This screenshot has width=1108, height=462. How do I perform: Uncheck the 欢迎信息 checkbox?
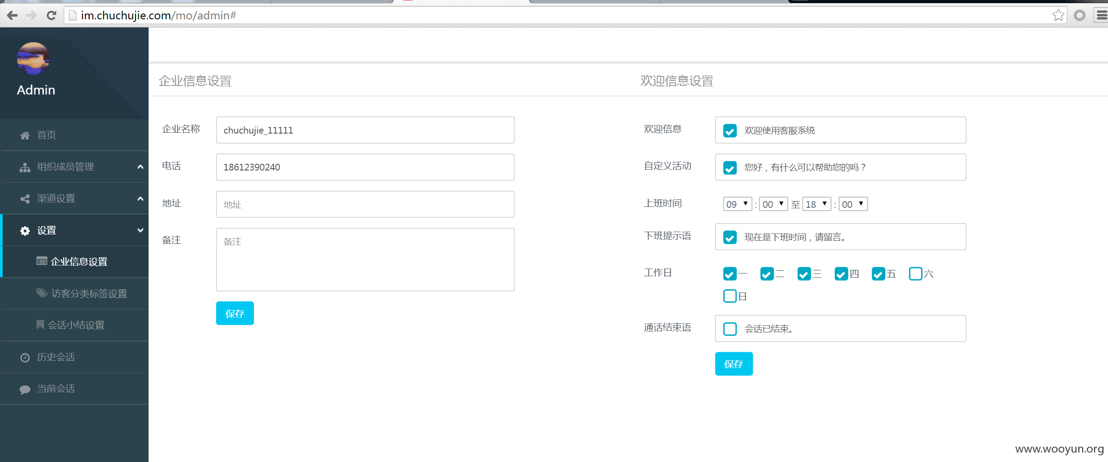click(730, 130)
